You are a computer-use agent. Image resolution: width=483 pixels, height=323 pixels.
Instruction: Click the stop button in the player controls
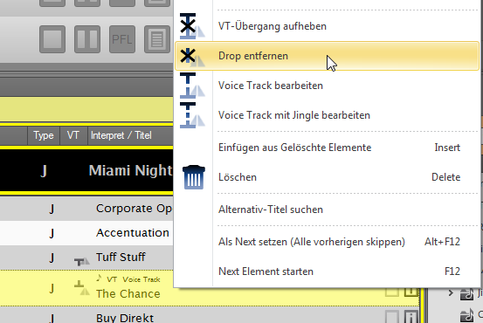(52, 39)
